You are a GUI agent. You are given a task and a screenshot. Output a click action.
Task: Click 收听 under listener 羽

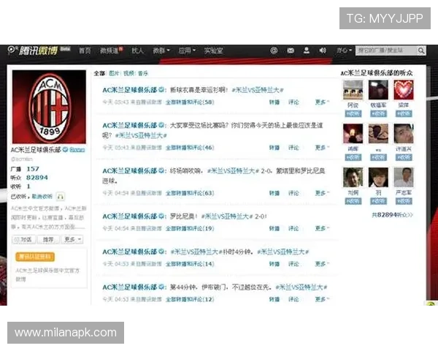click(x=378, y=201)
